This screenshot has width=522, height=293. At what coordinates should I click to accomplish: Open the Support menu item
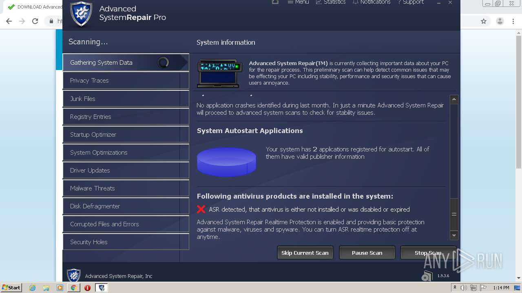pyautogui.click(x=411, y=2)
